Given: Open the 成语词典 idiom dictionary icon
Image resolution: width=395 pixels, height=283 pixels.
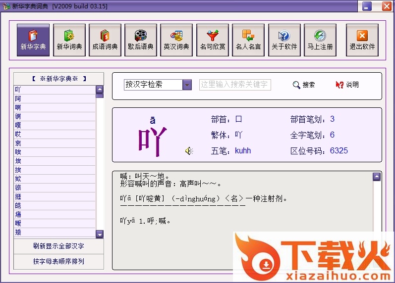Looking at the screenshot, I should coord(105,40).
